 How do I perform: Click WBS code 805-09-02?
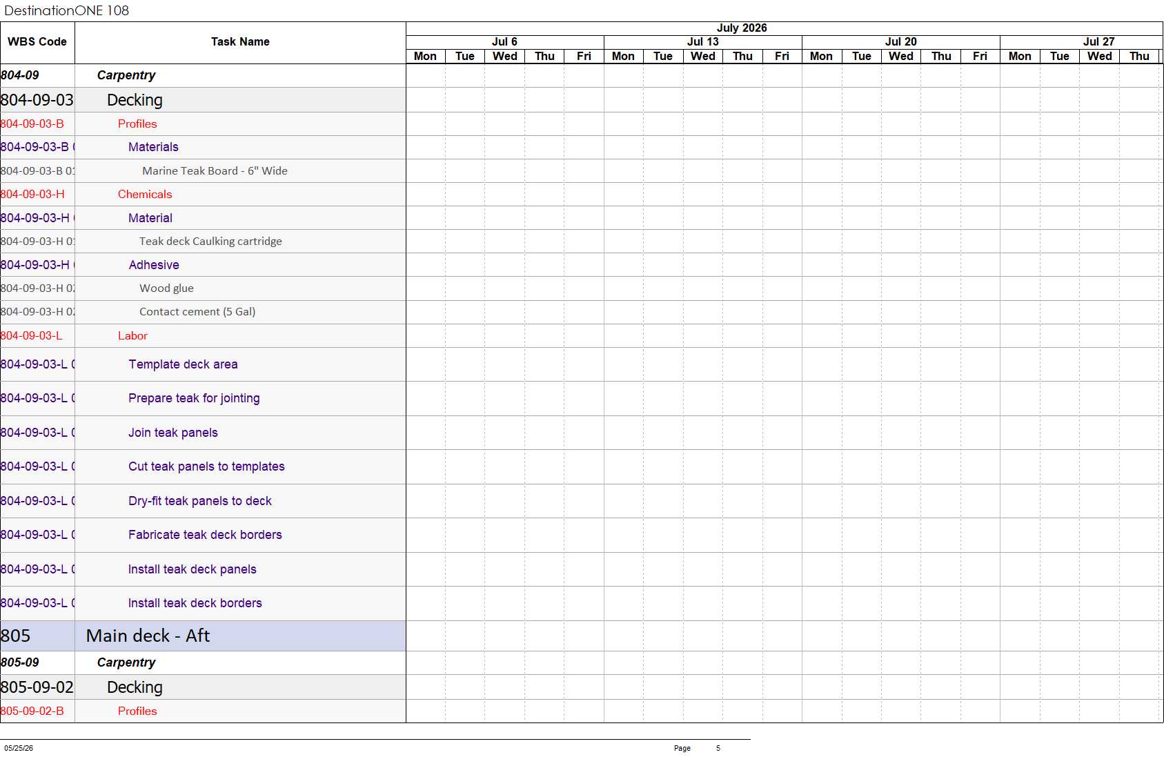tap(37, 687)
